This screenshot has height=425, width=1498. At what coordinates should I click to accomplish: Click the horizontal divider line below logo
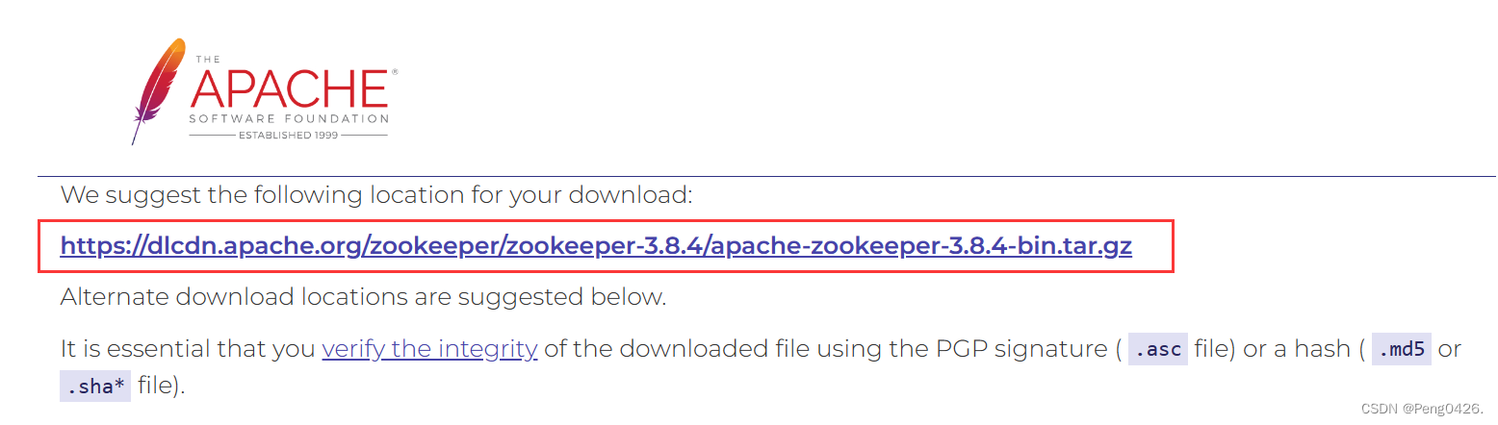pos(767,176)
